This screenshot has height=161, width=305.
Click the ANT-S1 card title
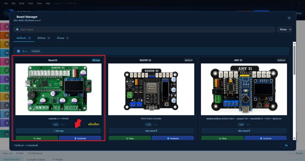[x=238, y=60]
